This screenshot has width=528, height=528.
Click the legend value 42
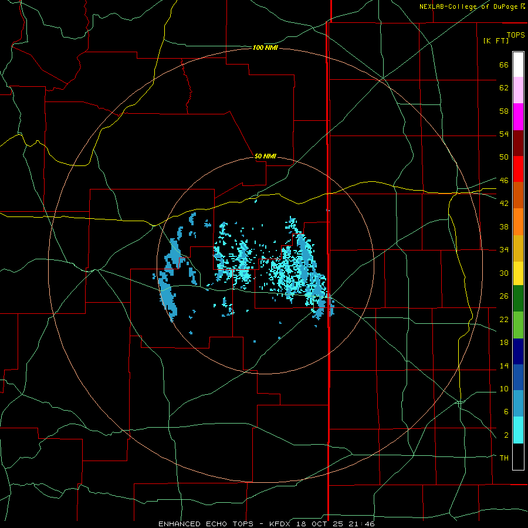click(504, 203)
